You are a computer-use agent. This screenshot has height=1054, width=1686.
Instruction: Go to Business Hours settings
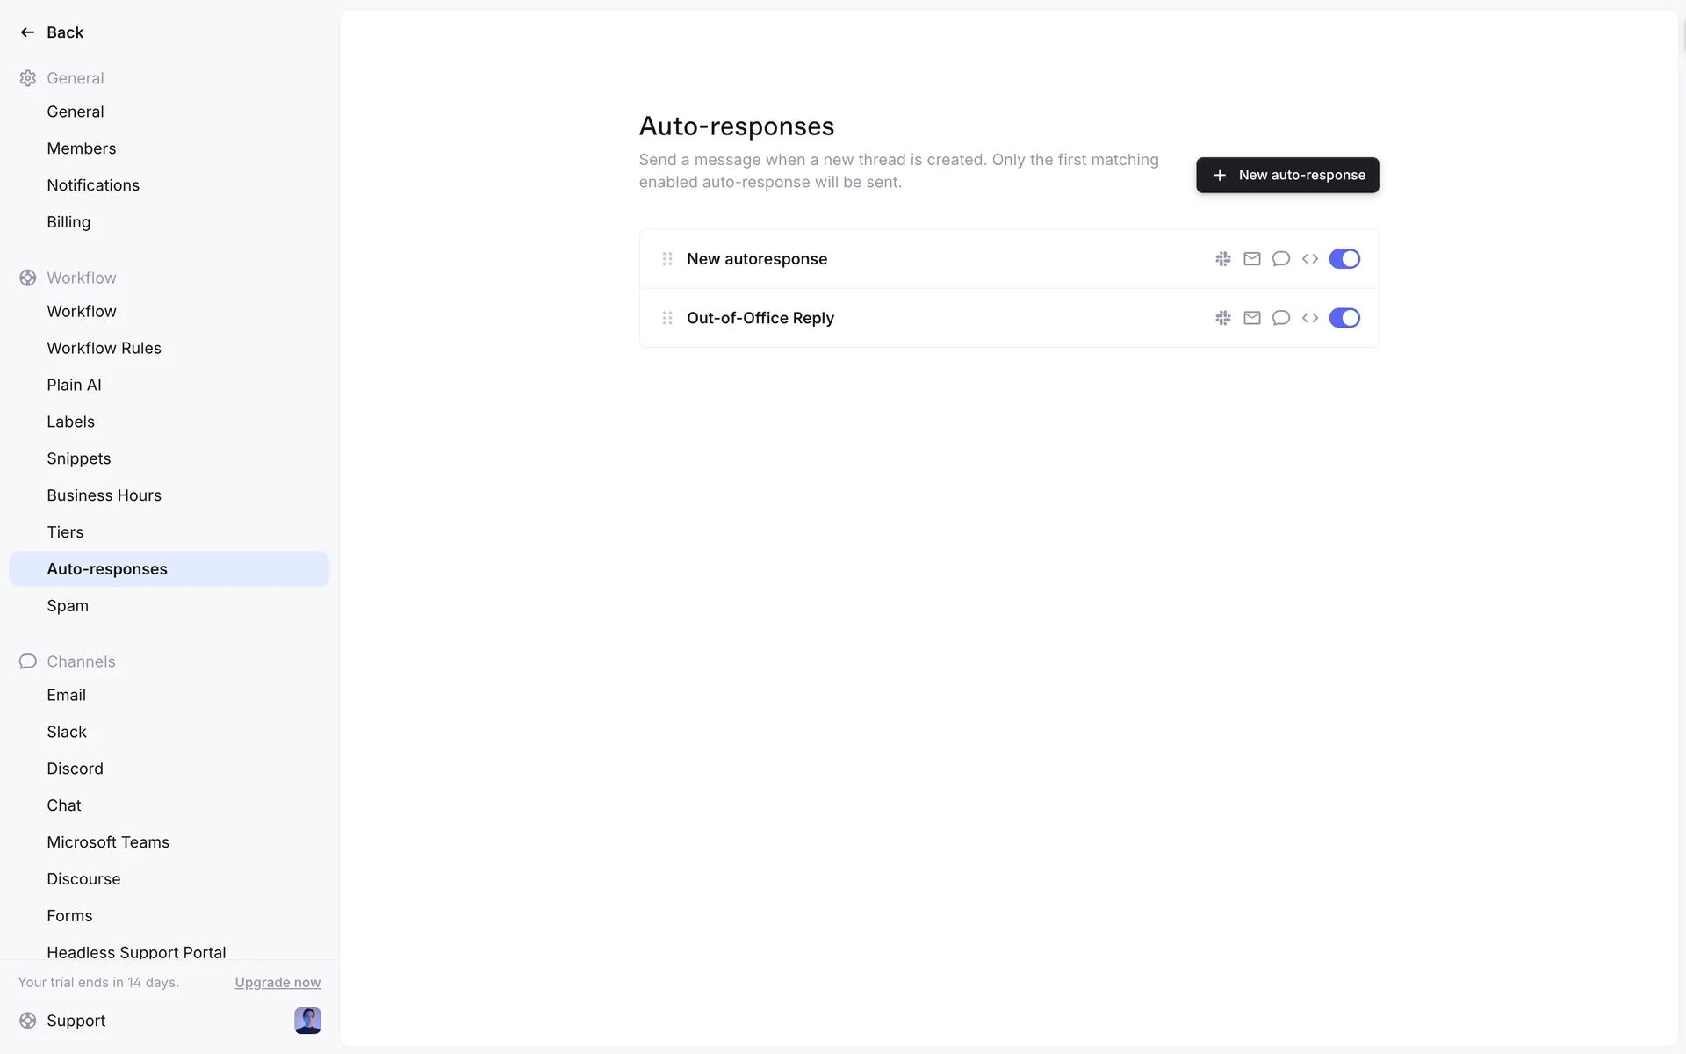pos(104,495)
